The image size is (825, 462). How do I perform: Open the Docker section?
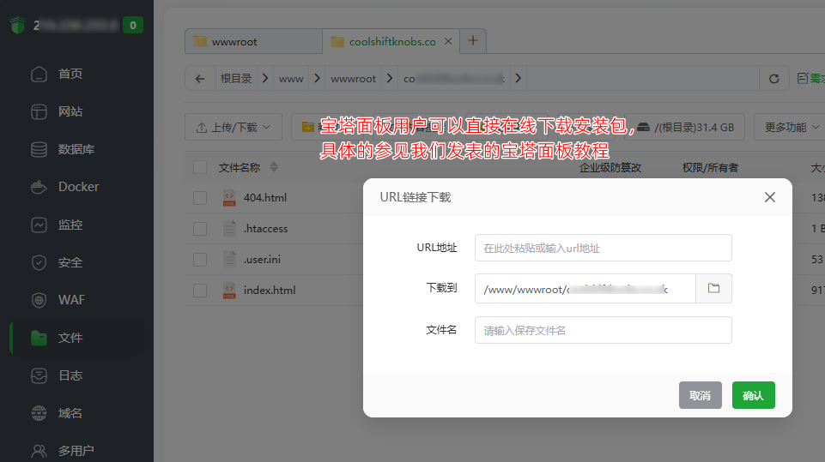[x=78, y=187]
